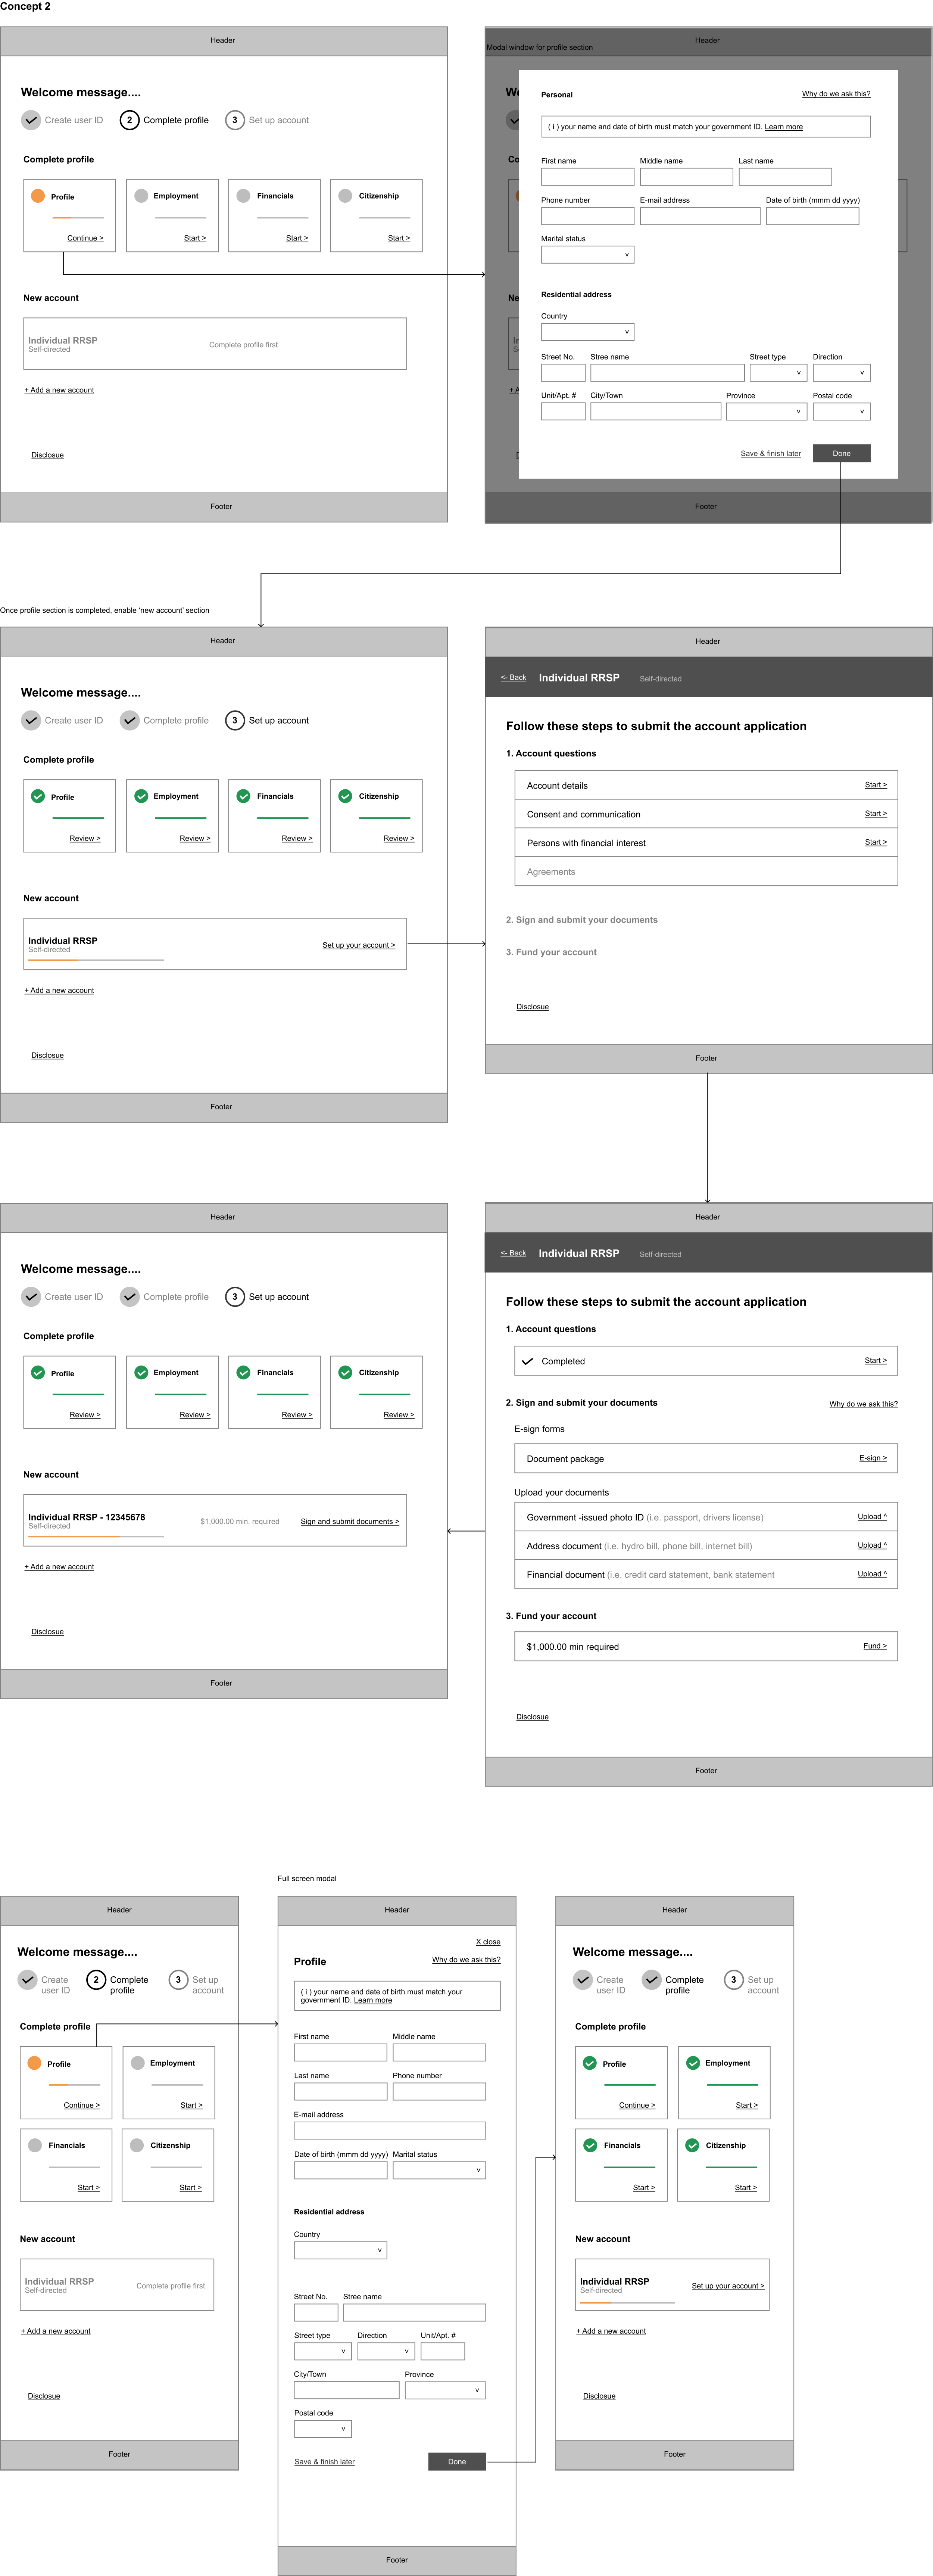Viewport: 933px width, 2576px height.
Task: Click Done in the Personal modal
Action: (x=842, y=453)
